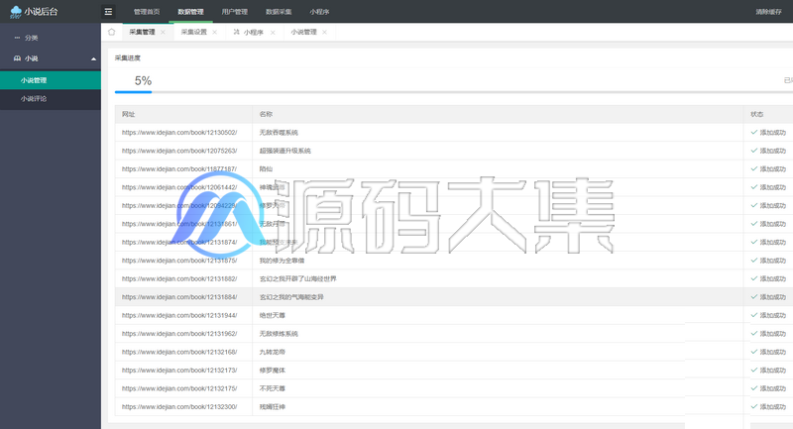Click URL ending in 12130502

coord(179,133)
